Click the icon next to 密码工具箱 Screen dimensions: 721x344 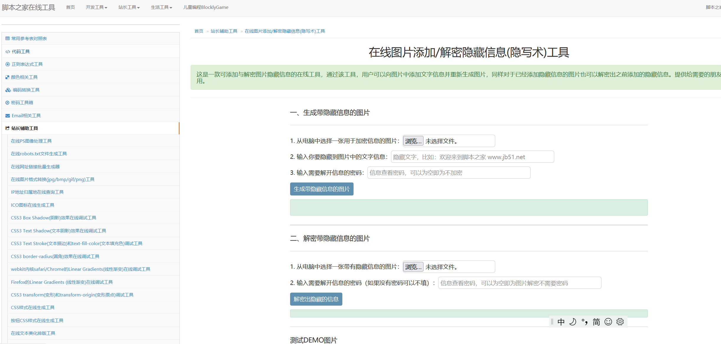[x=7, y=103]
